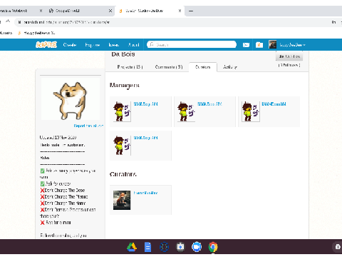Screen dimensions: 342x257
Task: Click the Unfollow studio button
Action: 289,56
